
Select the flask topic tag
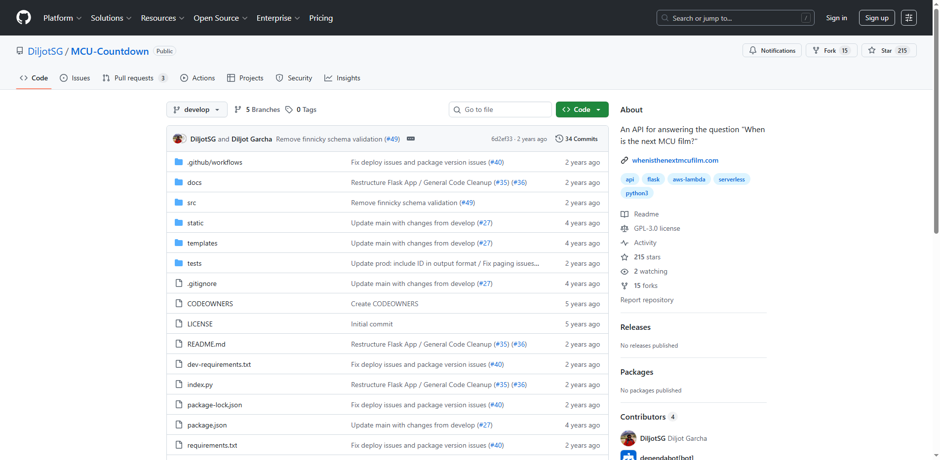653,179
